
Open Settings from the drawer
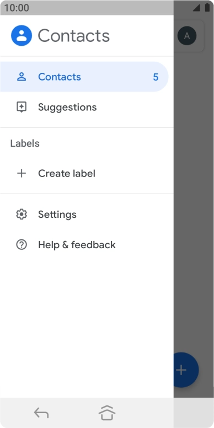[x=87, y=214]
